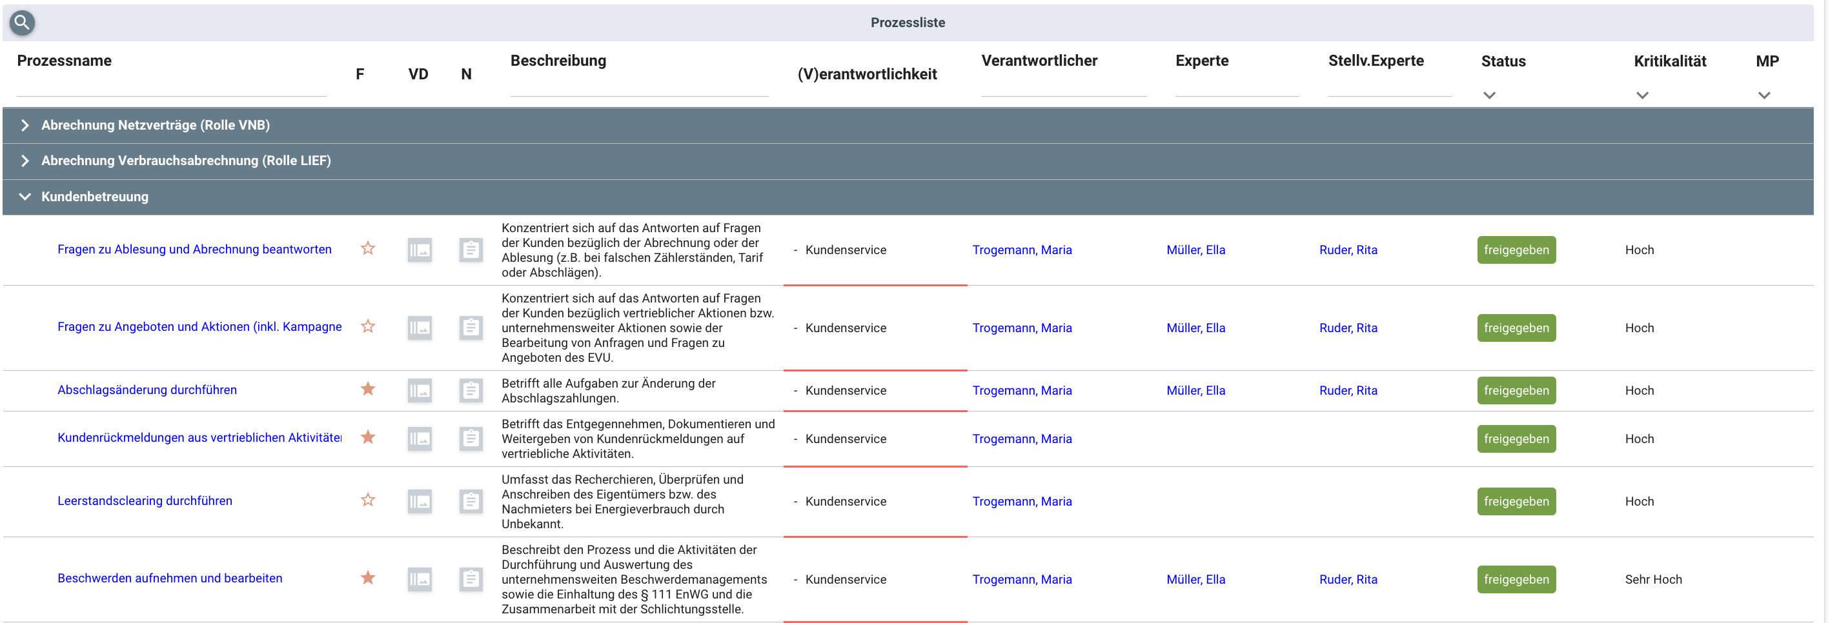This screenshot has height=623, width=1828.
Task: Open notes icon for Kundenrückmeldungen row
Action: pos(471,439)
